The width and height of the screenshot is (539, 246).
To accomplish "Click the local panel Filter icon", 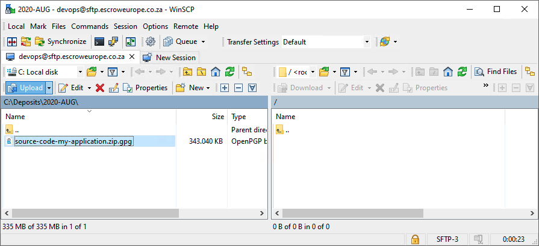I will 113,72.
